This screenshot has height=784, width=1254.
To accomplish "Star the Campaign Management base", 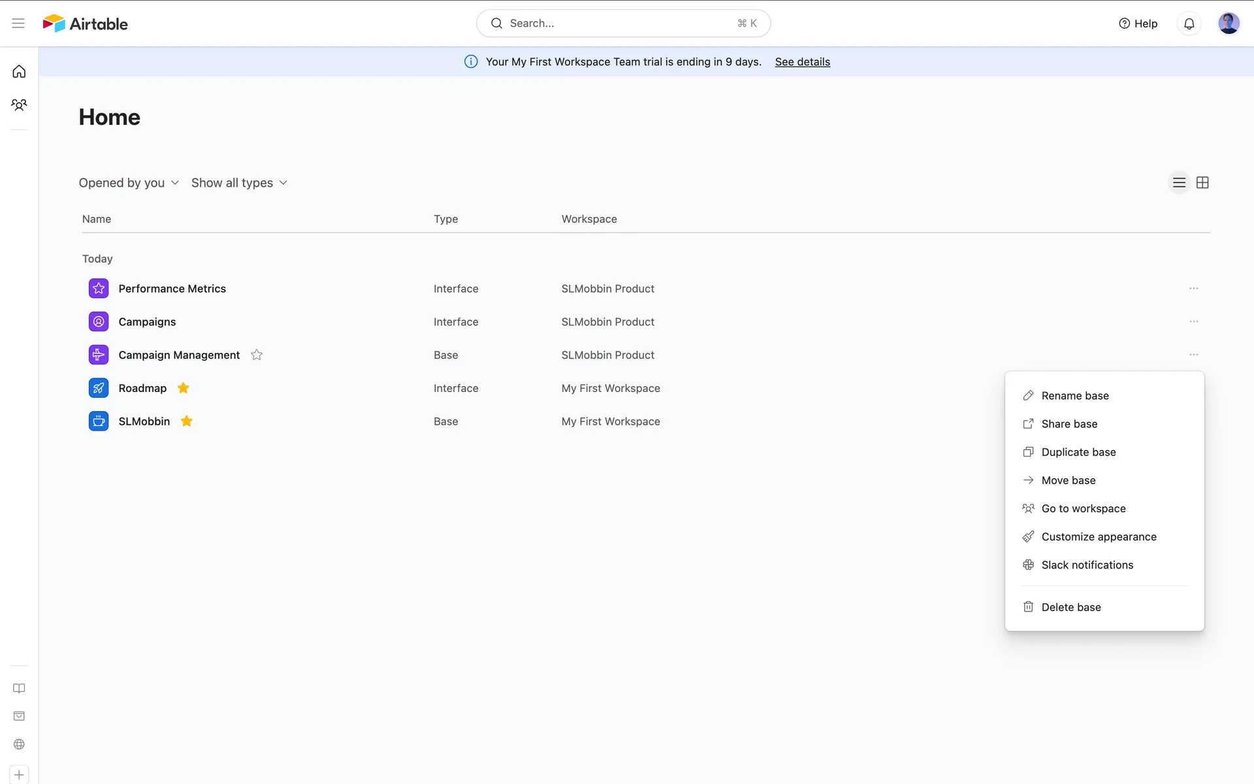I will (x=257, y=355).
